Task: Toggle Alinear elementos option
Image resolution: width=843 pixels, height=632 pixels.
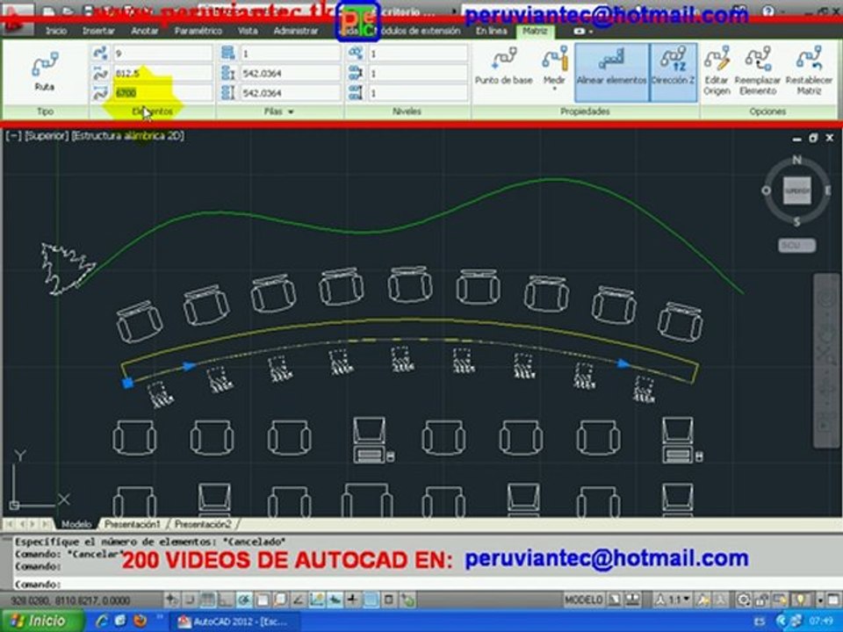Action: point(611,72)
